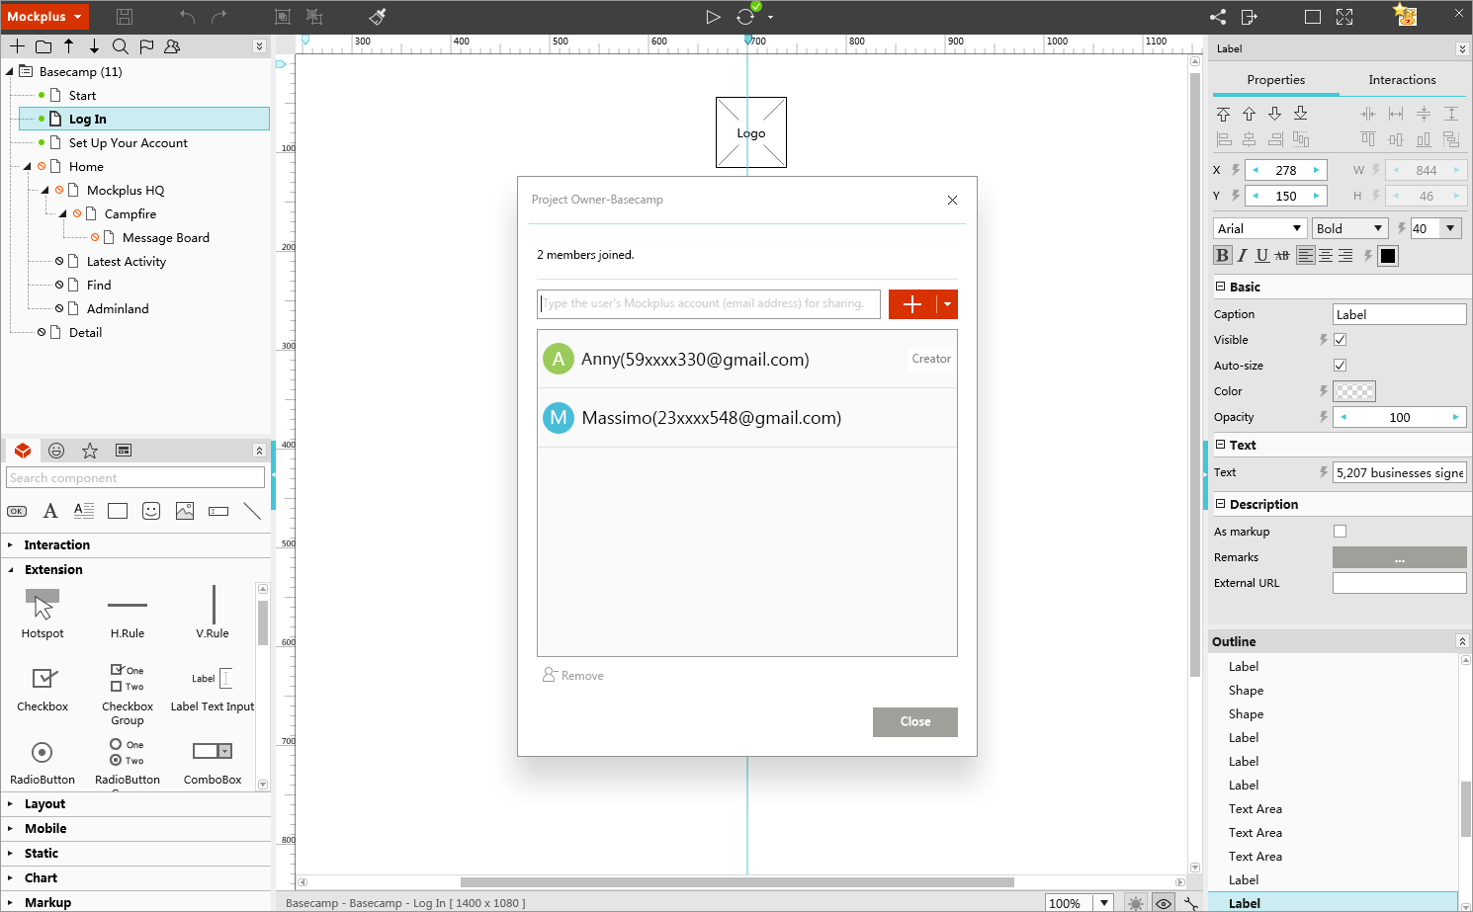This screenshot has height=912, width=1473.
Task: Pick the Hotspot extension component
Action: coord(43,613)
